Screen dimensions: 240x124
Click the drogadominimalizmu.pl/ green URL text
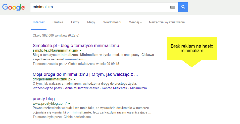coord(52,79)
